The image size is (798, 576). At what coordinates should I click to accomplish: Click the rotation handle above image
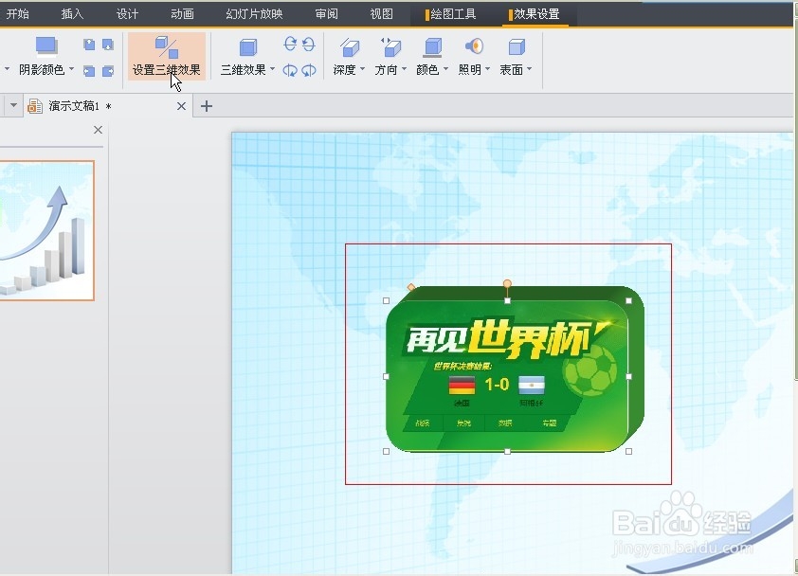(507, 283)
